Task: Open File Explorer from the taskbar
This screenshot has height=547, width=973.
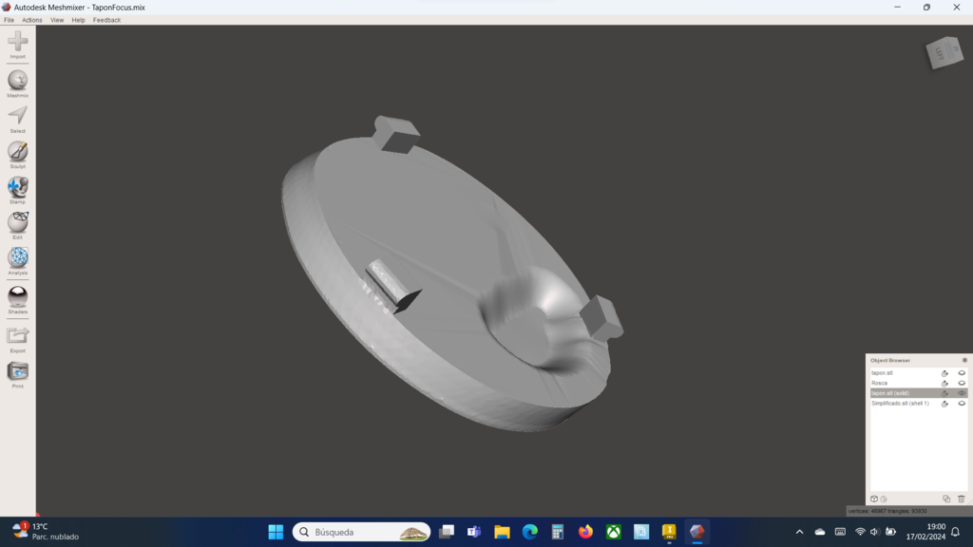Action: pos(502,532)
